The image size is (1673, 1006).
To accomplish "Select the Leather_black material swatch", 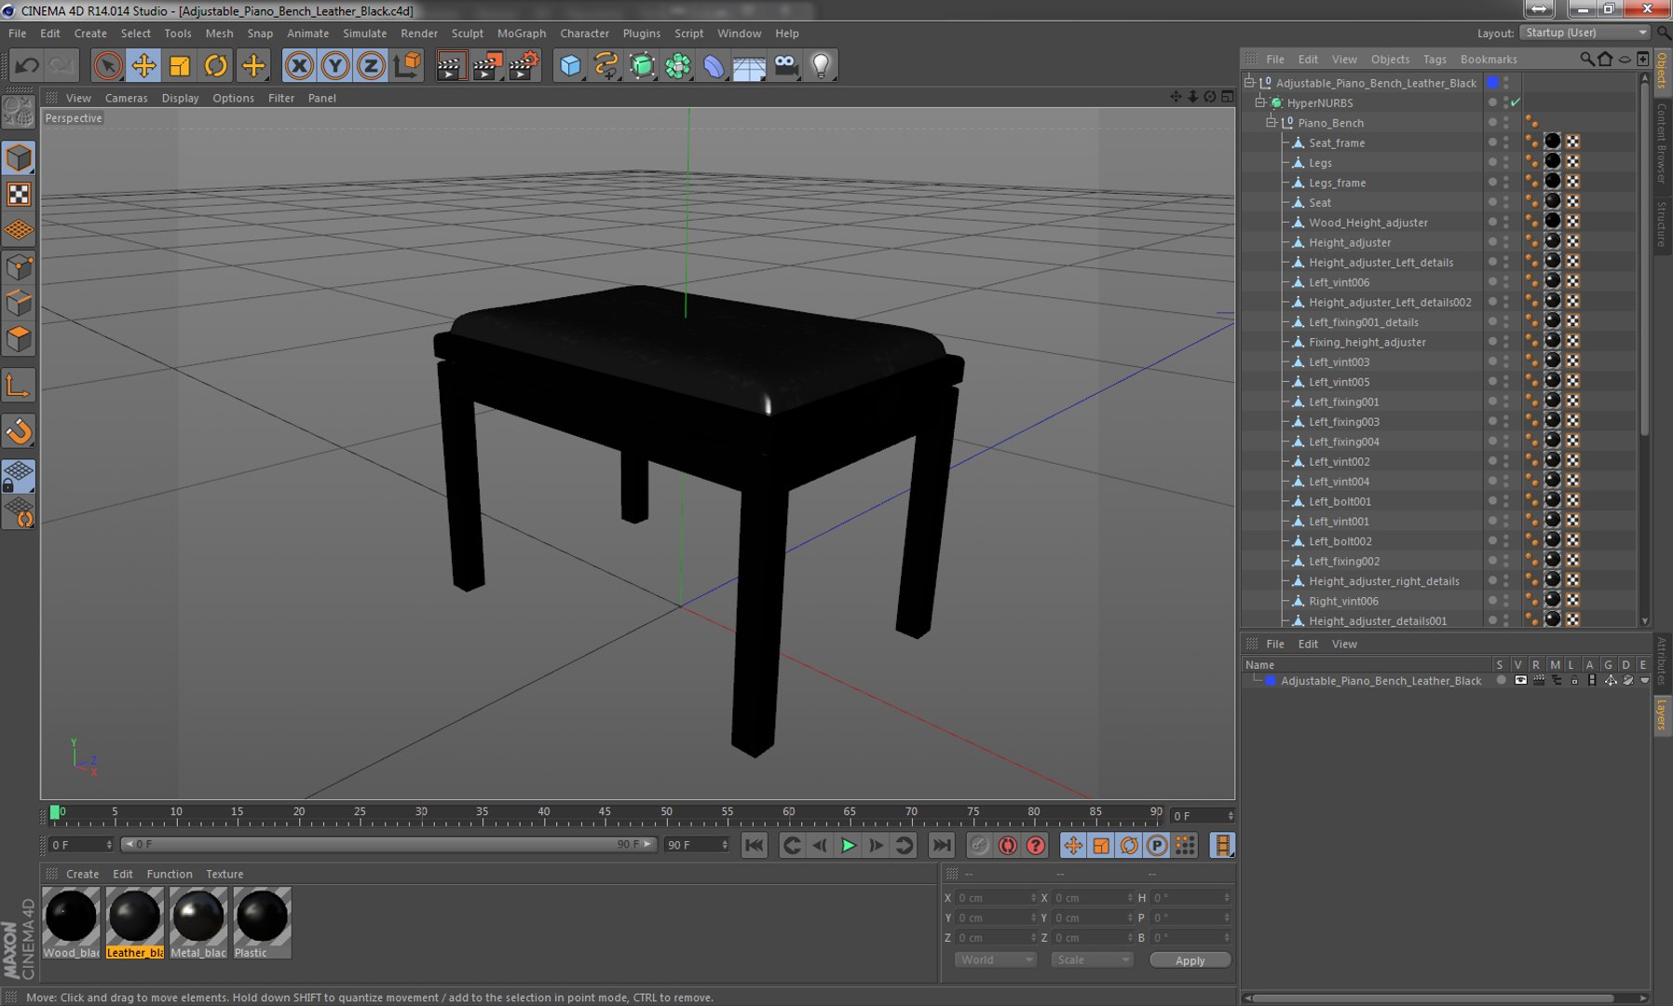I will tap(135, 922).
